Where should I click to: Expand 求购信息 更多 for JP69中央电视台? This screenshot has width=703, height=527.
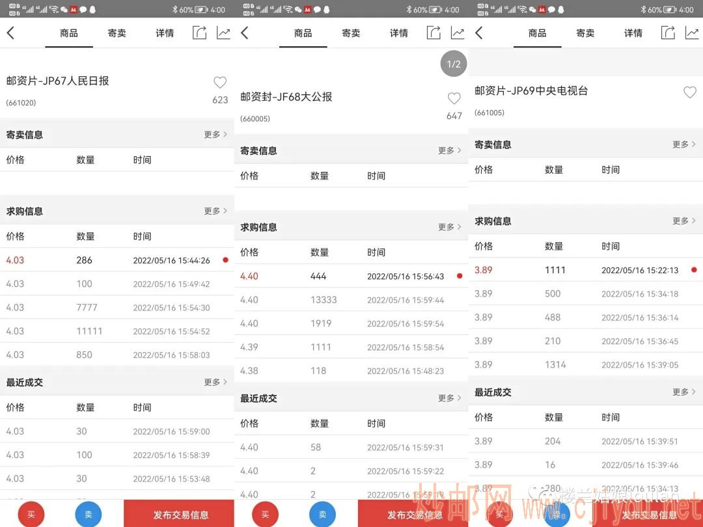point(684,221)
